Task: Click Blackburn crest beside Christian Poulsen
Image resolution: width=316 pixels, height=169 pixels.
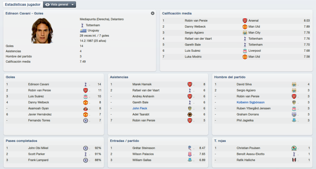Action: (294, 148)
